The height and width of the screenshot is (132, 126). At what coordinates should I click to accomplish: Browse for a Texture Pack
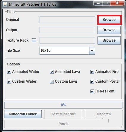(x=109, y=40)
